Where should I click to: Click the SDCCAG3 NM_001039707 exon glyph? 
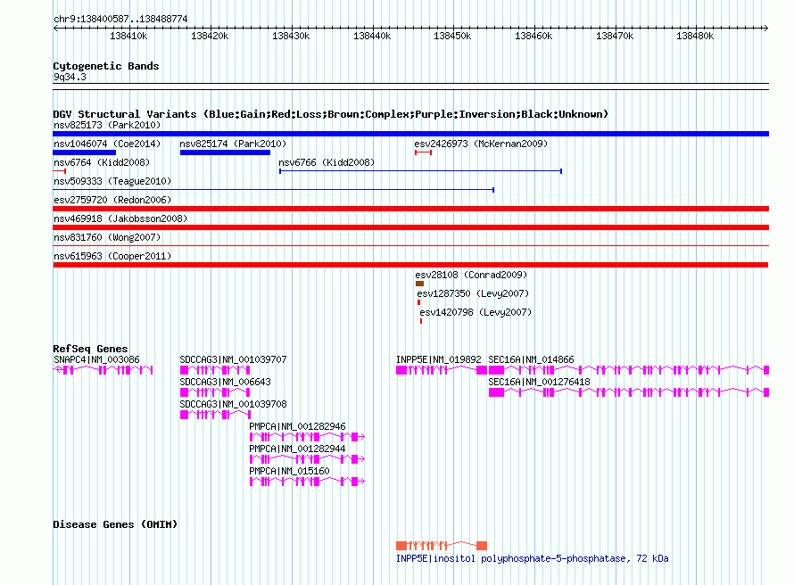click(x=215, y=370)
